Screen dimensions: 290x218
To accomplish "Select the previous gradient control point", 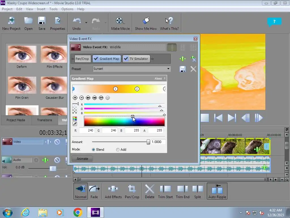I will pos(88,98).
